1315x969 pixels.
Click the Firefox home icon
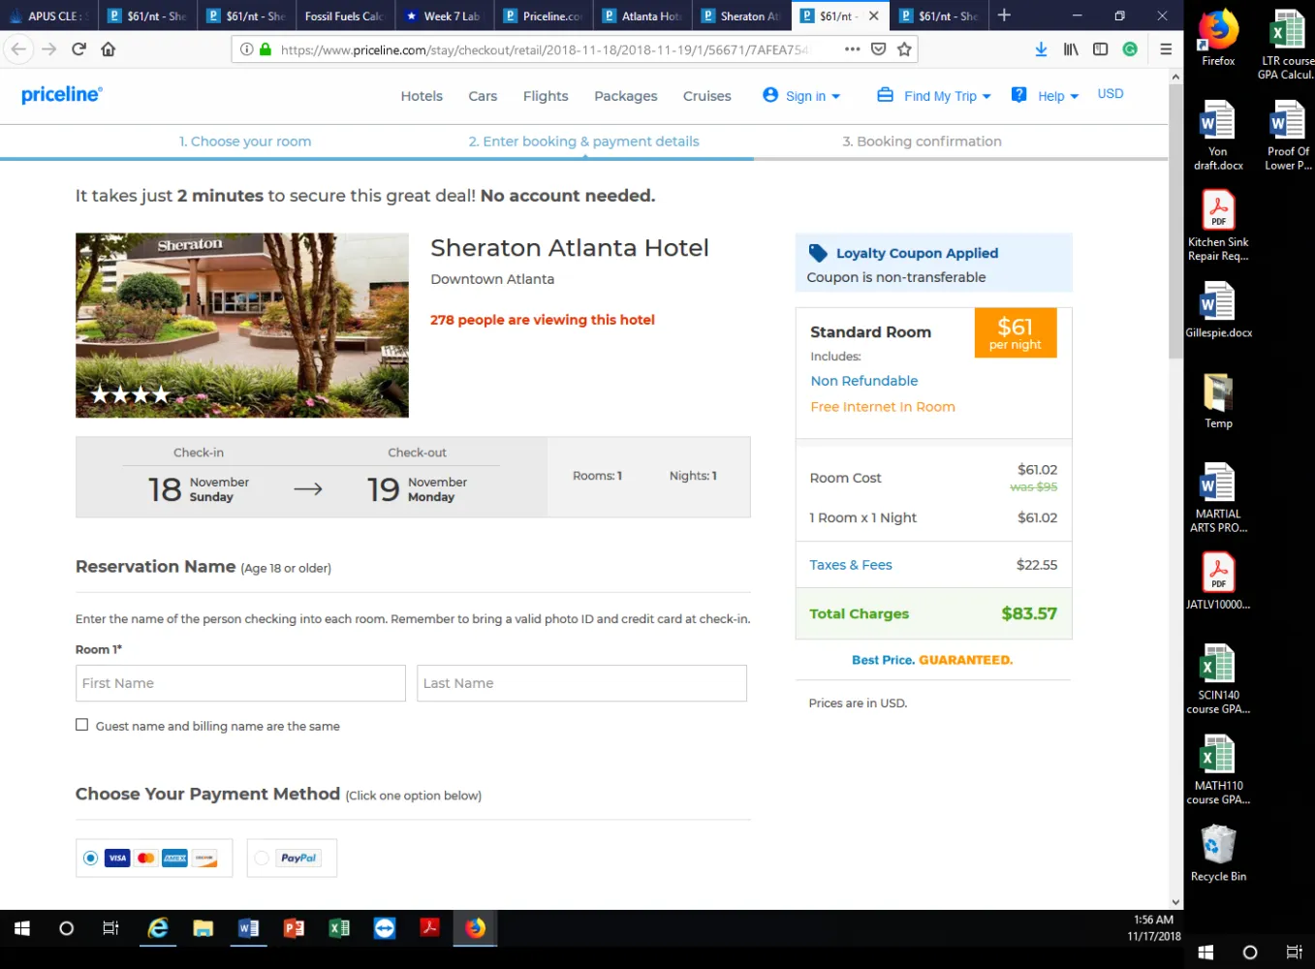(x=109, y=49)
